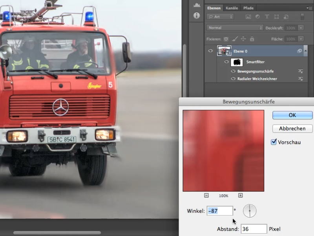Click the Winkel angle input field

(220, 211)
